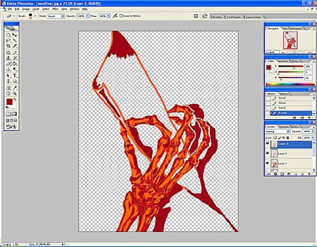This screenshot has width=317, height=247.
Task: Select the Blur tool
Action: coord(8,69)
